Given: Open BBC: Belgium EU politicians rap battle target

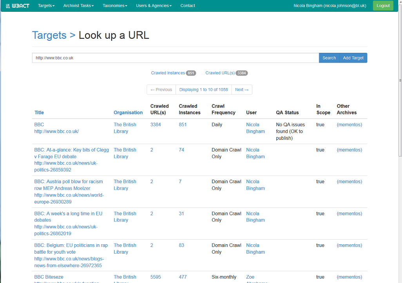Looking at the screenshot, I should [x=71, y=249].
